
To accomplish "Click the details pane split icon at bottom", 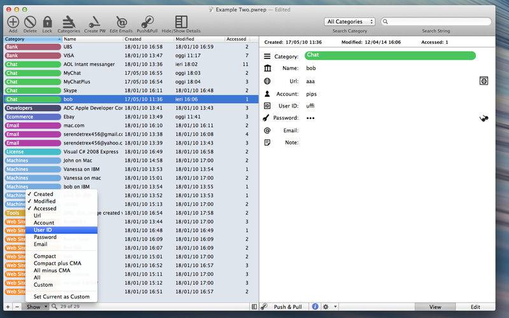I will click(254, 307).
